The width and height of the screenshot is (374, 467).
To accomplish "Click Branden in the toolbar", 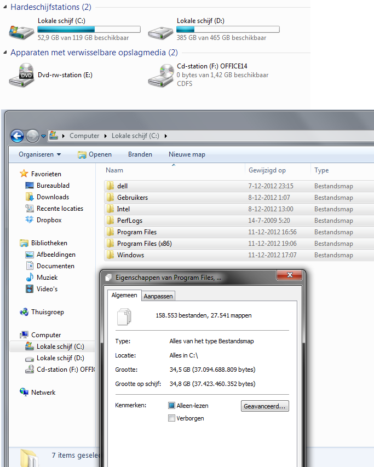I will [140, 154].
